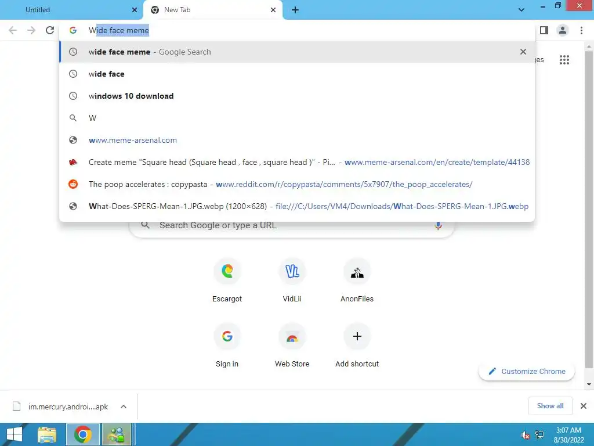Open Chrome side panel icon

pyautogui.click(x=544, y=30)
